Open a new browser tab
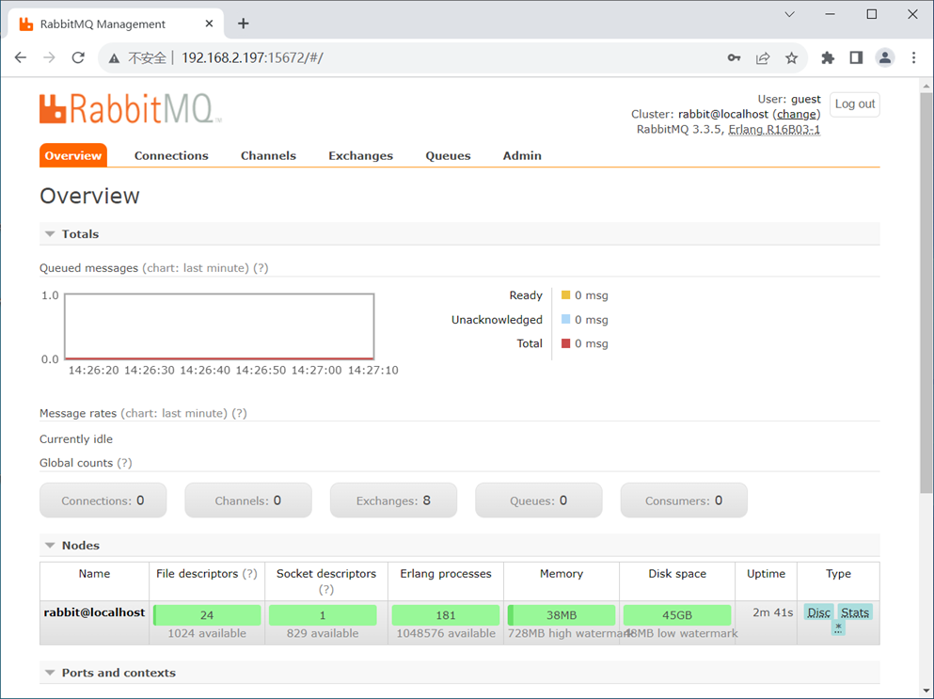Screen dimensions: 934x699 (243, 24)
